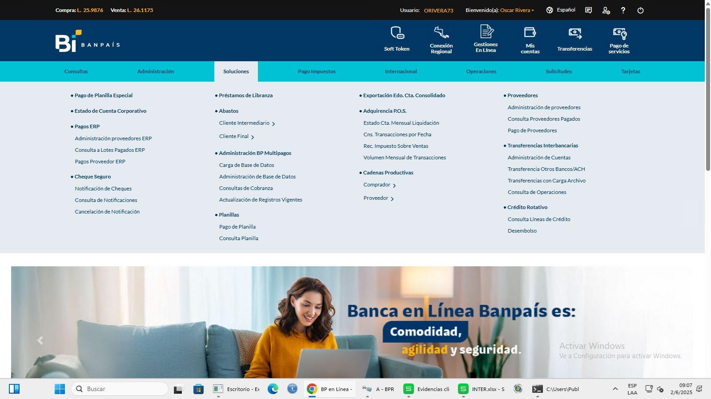Click the help question mark icon
Viewport: 711px width, 399px height.
[623, 10]
